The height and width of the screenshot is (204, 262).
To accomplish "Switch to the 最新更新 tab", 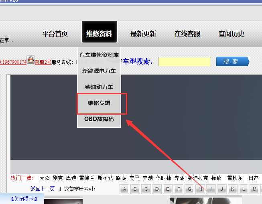I will tap(143, 34).
